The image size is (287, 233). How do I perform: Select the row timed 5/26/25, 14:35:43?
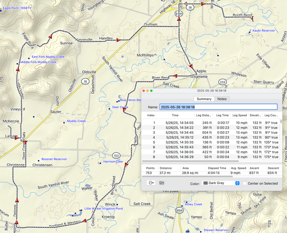point(211,147)
